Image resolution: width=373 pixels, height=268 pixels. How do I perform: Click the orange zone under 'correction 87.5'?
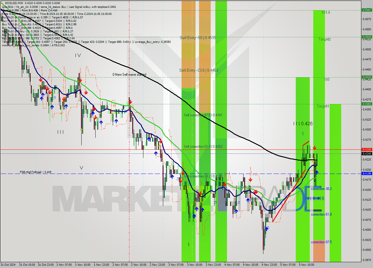319,251
